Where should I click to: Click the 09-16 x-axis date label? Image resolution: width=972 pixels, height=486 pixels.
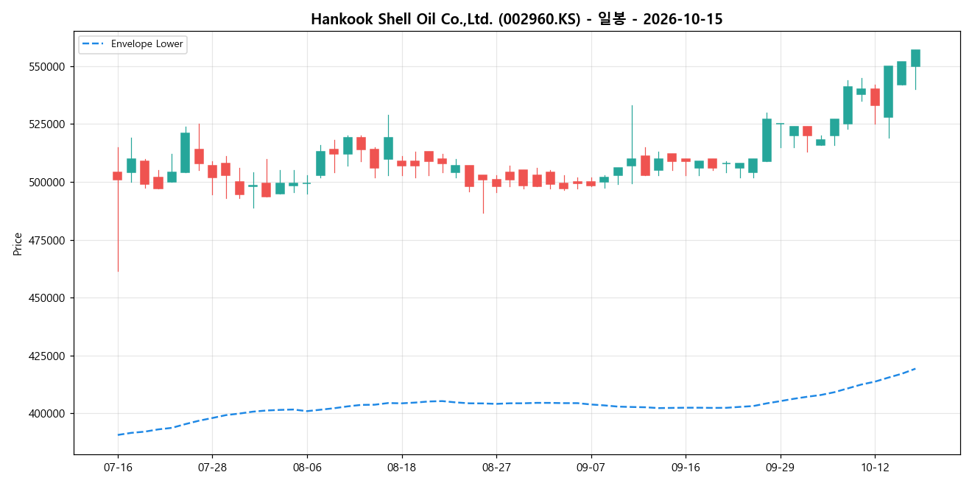point(686,468)
